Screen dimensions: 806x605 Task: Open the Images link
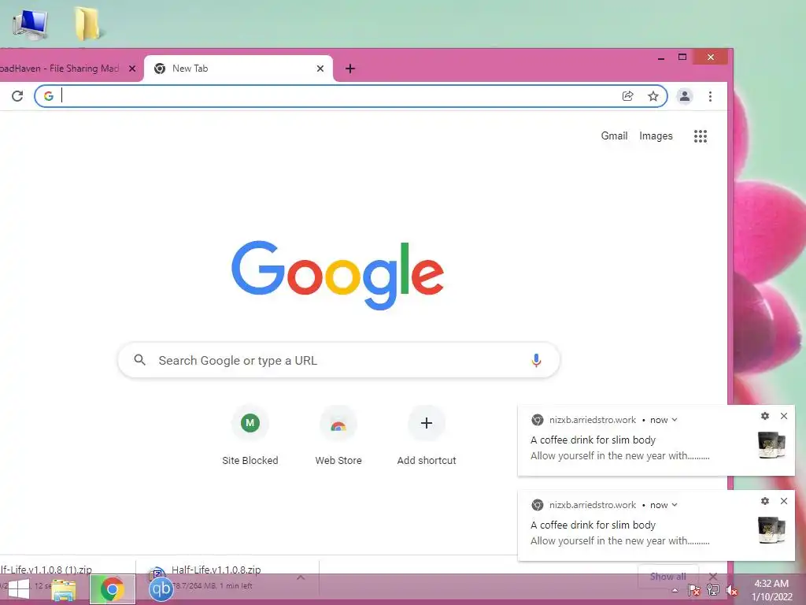[x=656, y=135]
